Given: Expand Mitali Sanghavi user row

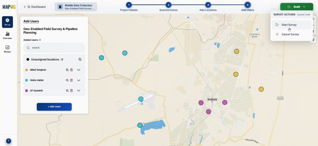Looking at the screenshot, I should 79,70.
